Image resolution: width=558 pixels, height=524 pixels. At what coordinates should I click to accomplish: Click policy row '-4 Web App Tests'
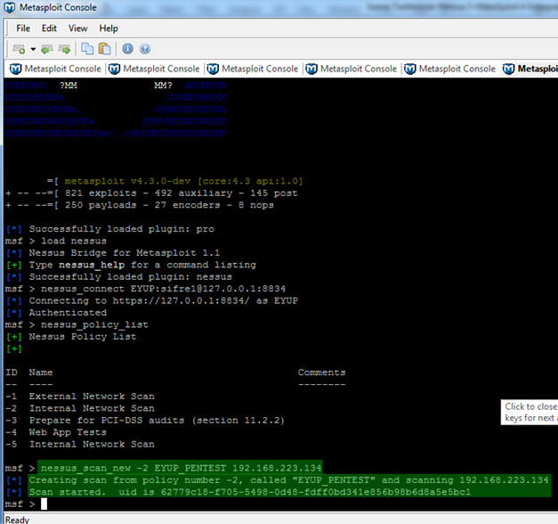point(56,432)
